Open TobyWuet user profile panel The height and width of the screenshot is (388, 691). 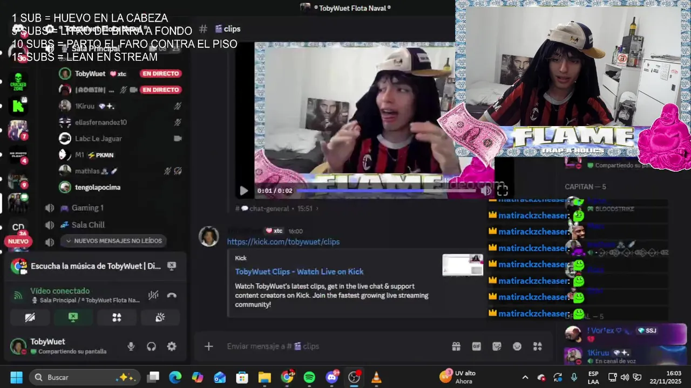(x=59, y=347)
